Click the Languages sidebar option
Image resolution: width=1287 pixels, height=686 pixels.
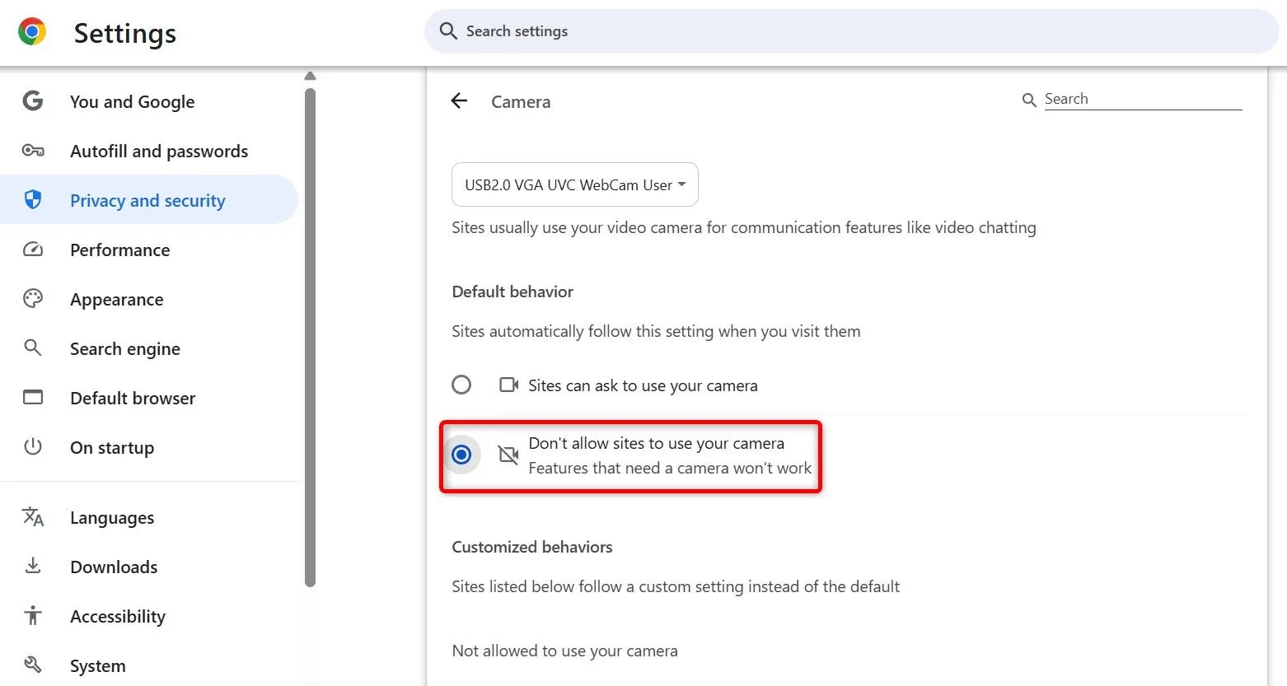point(112,517)
